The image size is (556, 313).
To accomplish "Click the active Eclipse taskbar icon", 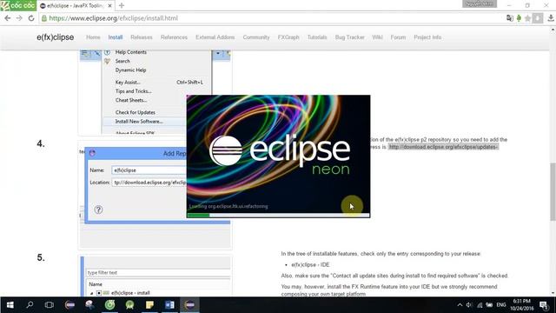I will pos(189,305).
